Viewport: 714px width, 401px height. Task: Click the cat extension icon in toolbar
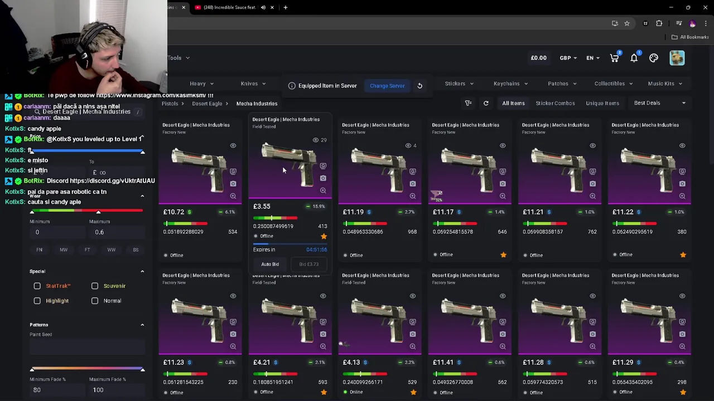(x=645, y=23)
